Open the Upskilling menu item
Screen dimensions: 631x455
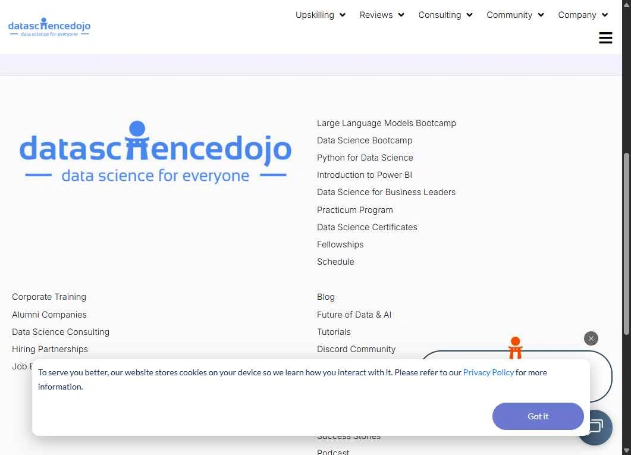[315, 15]
